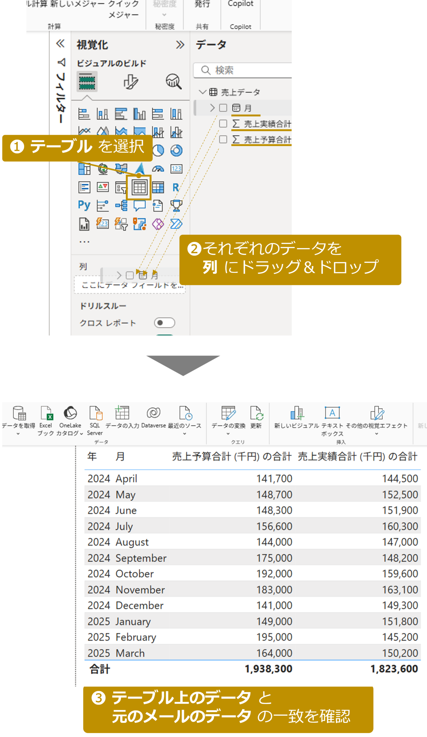This screenshot has width=427, height=737.
Task: Check the 月 field checkbox
Action: [223, 108]
